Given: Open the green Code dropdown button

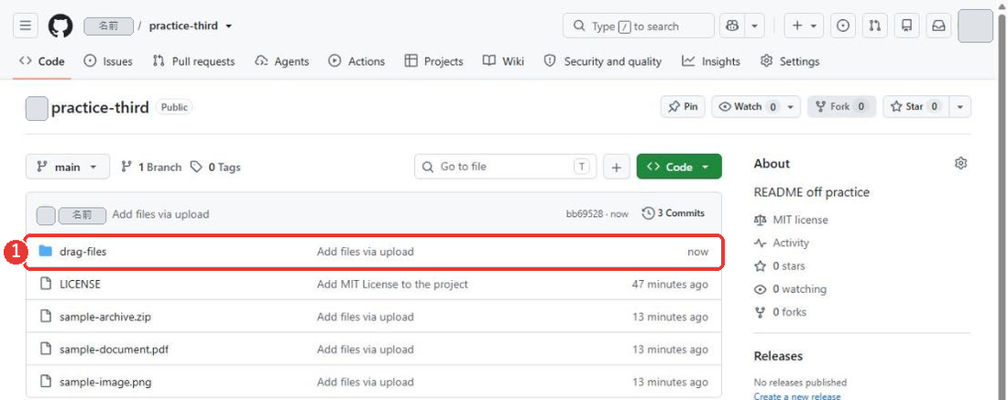Looking at the screenshot, I should click(x=679, y=167).
